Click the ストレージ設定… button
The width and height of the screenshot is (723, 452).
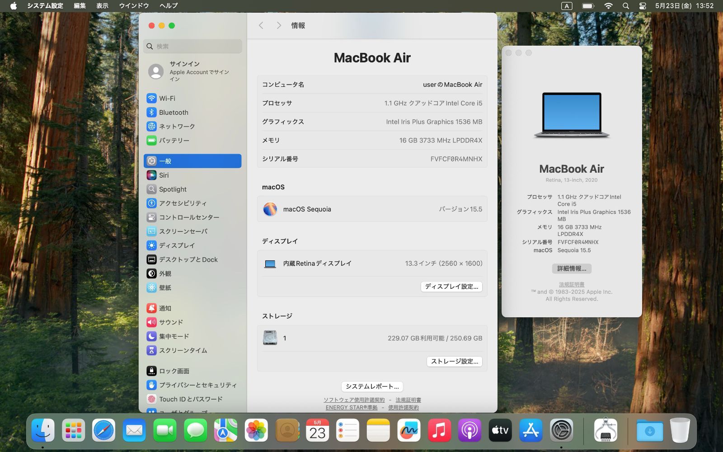click(454, 361)
